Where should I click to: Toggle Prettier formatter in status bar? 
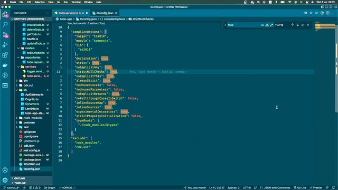[316, 188]
